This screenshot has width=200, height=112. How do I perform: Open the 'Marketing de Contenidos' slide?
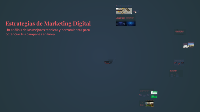tap(146, 104)
